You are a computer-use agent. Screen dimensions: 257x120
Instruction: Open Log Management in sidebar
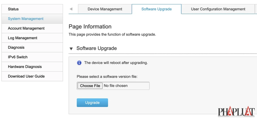coord(23,38)
